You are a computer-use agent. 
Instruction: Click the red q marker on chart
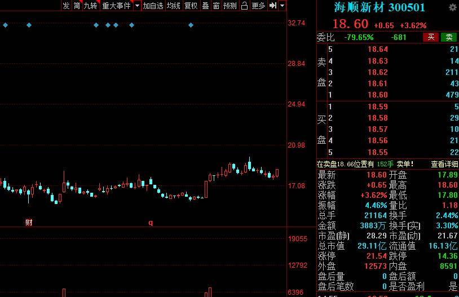click(151, 223)
